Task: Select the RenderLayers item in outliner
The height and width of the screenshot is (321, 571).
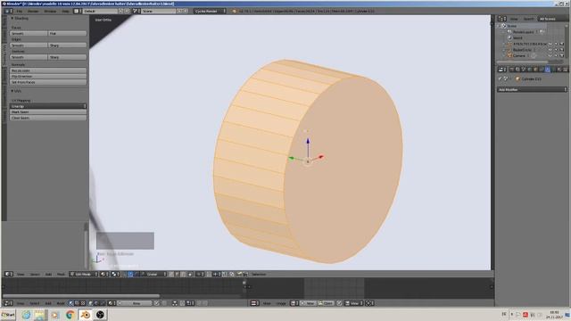Action: 523,32
